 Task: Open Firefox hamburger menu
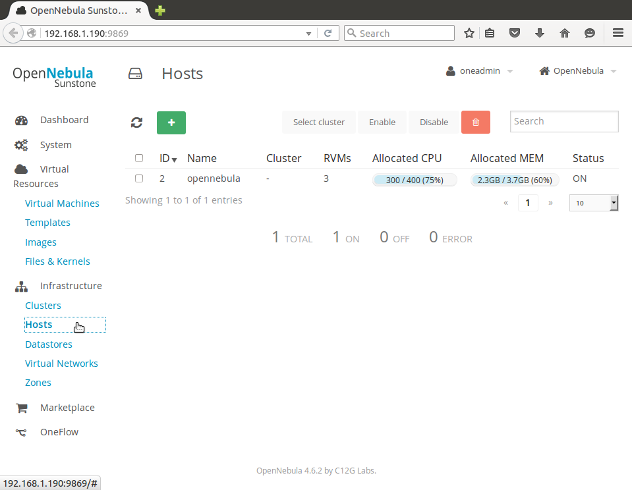coord(618,33)
